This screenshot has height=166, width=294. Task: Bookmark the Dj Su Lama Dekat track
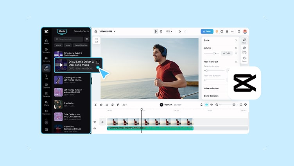pos(98,62)
